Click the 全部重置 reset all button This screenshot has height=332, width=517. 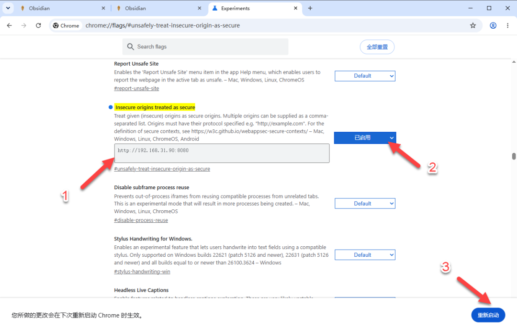tap(377, 47)
